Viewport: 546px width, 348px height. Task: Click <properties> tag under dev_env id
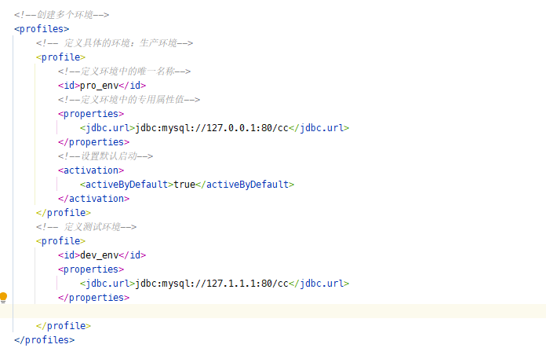click(x=91, y=269)
